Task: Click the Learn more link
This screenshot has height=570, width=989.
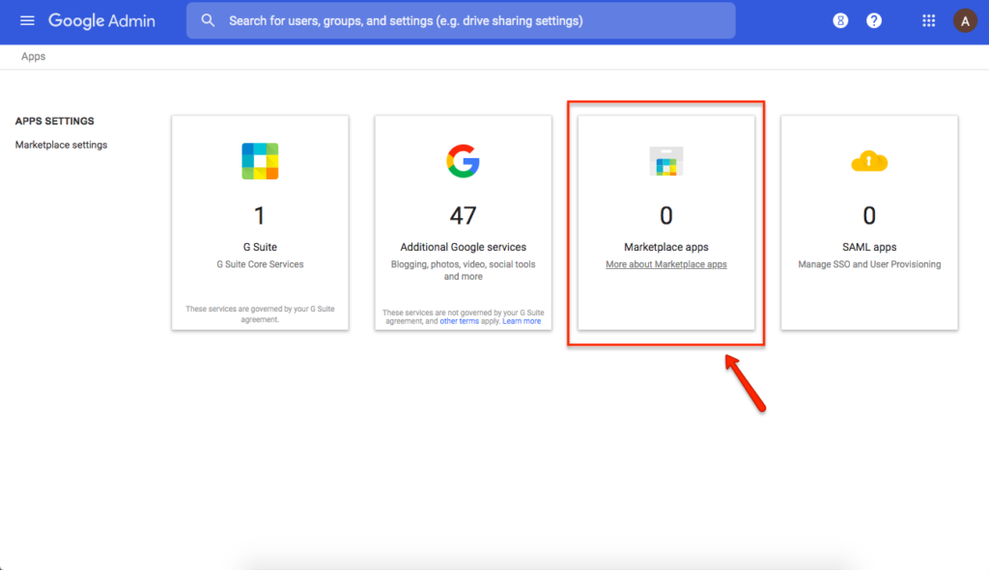Action: pyautogui.click(x=522, y=321)
